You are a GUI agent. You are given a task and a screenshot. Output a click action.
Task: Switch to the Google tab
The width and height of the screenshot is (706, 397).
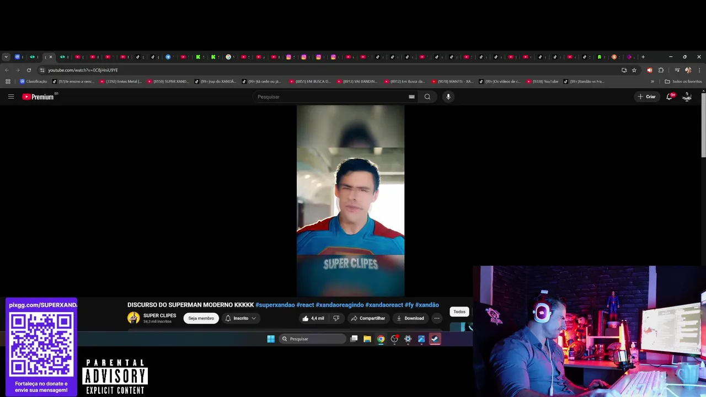pyautogui.click(x=228, y=57)
